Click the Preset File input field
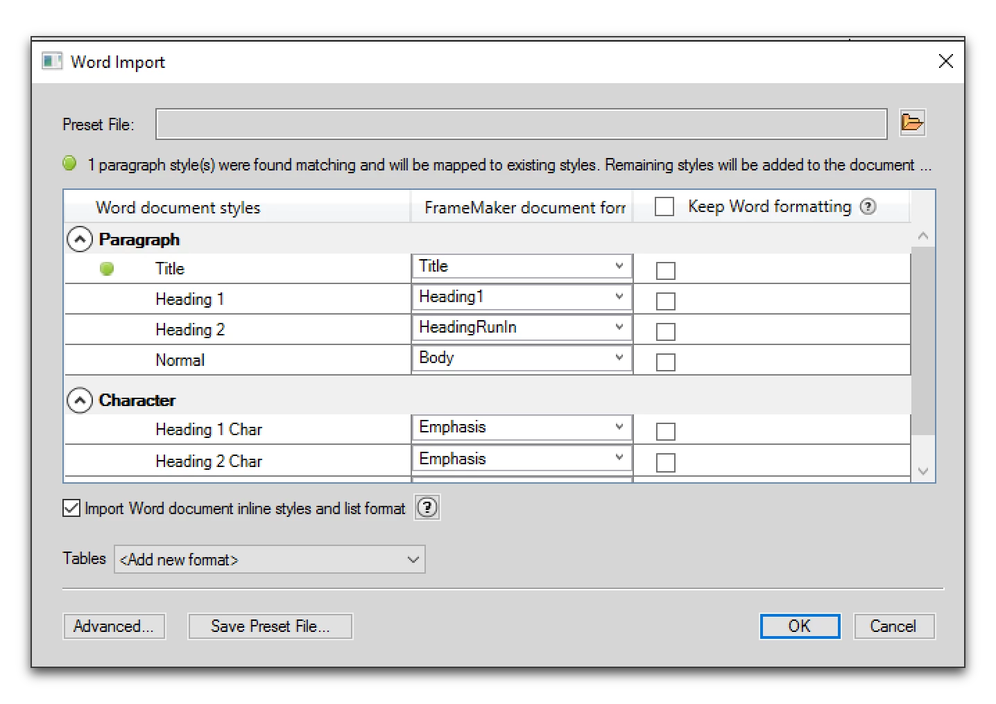996x704 pixels. click(x=522, y=124)
